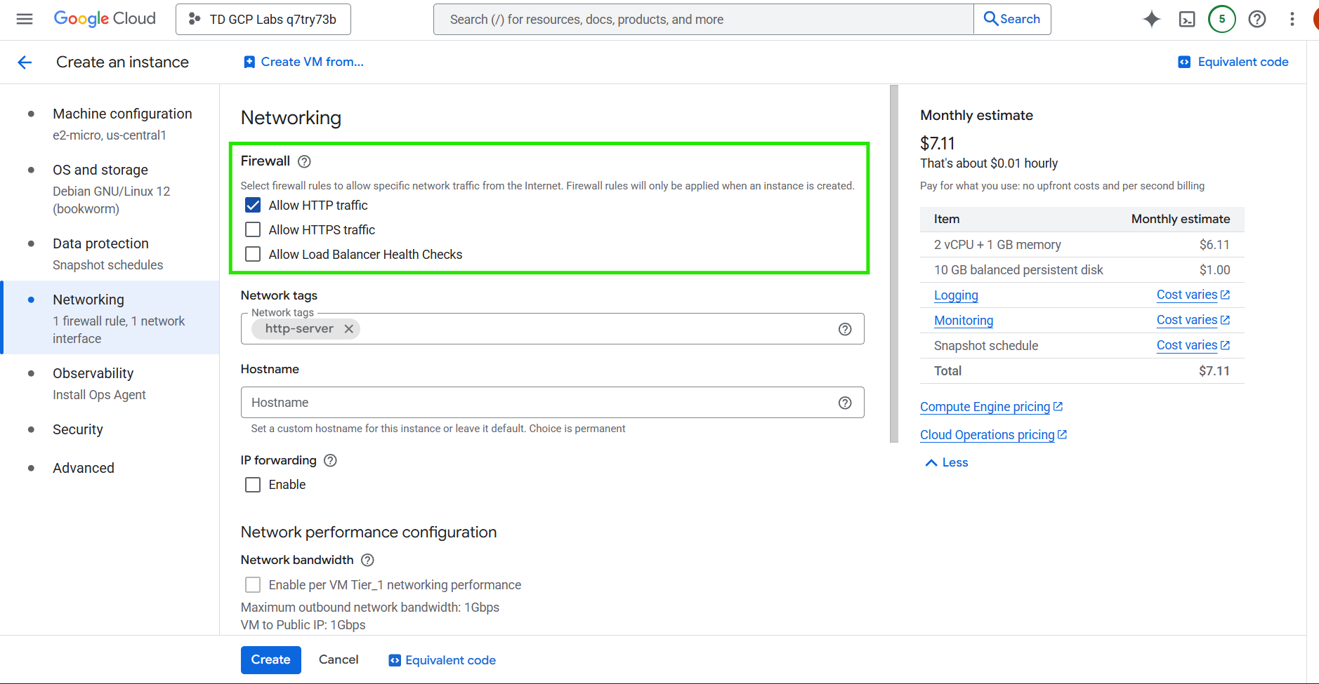Open the Google Cloud navigation hamburger menu
This screenshot has width=1319, height=684.
24,19
